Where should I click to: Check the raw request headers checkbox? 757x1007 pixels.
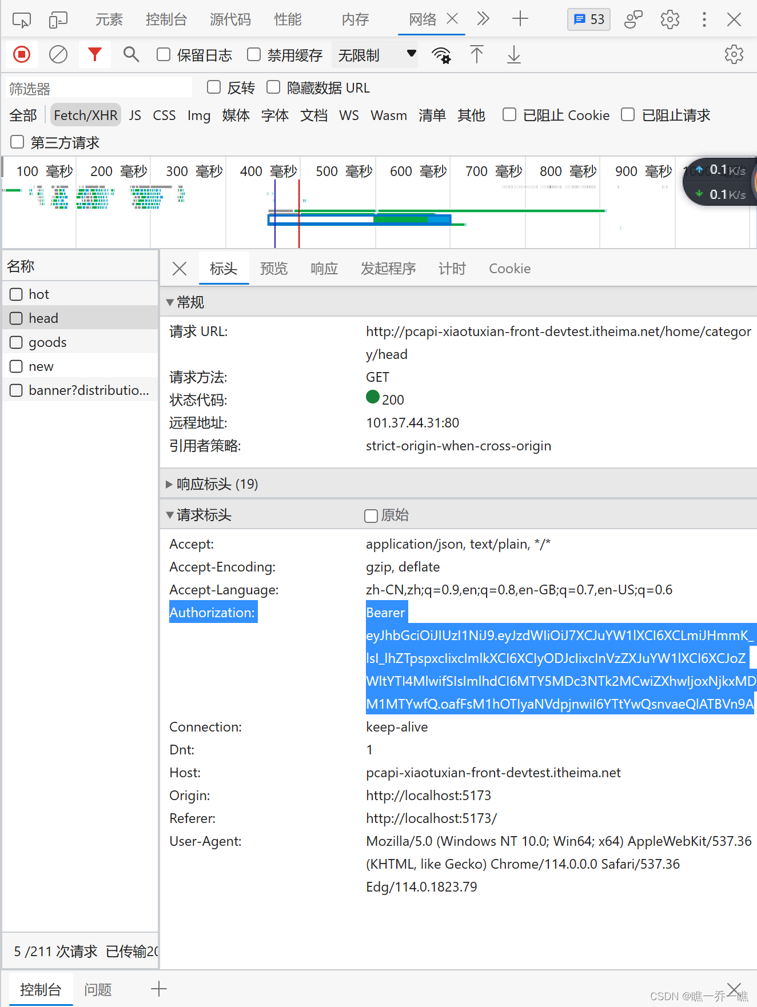point(371,516)
